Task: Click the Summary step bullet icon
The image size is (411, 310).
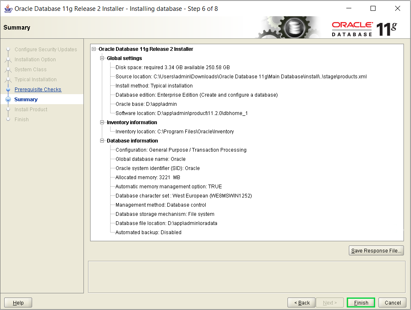Action: (x=8, y=100)
